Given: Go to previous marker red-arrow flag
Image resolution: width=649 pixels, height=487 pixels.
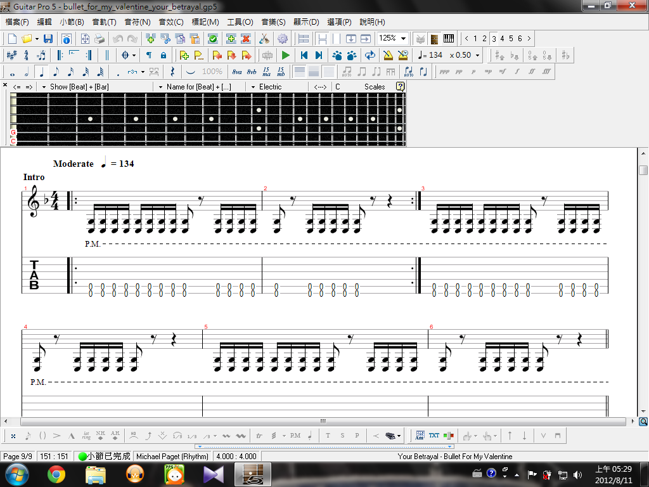Looking at the screenshot, I should click(217, 55).
